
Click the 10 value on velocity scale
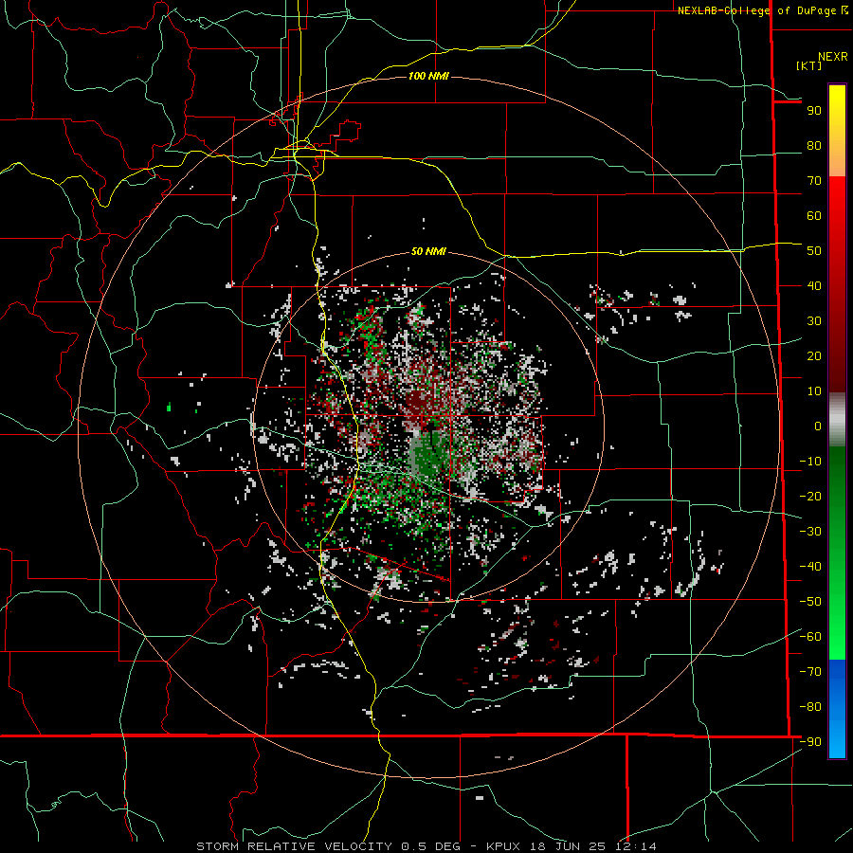[x=814, y=391]
